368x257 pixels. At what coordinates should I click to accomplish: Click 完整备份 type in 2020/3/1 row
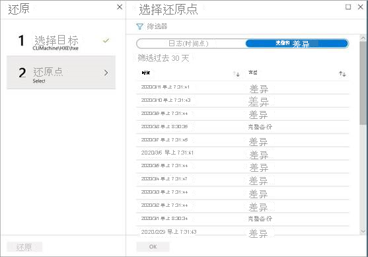260,219
